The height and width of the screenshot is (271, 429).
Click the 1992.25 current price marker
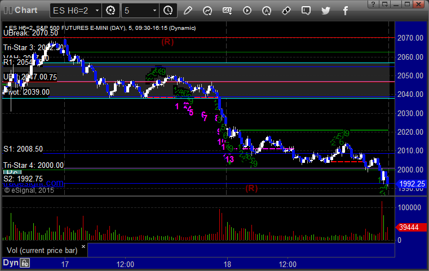pyautogui.click(x=412, y=184)
